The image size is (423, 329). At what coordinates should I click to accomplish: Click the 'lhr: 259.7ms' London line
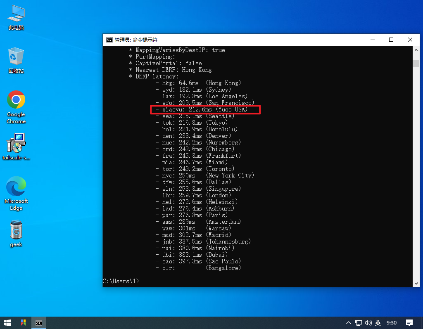coord(193,195)
